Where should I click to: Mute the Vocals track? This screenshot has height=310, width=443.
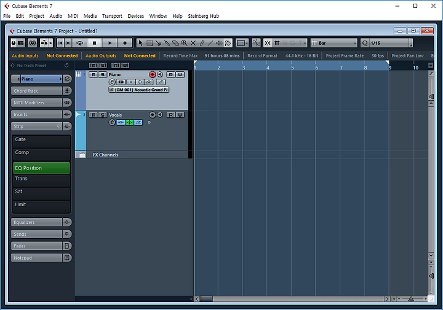tap(94, 115)
